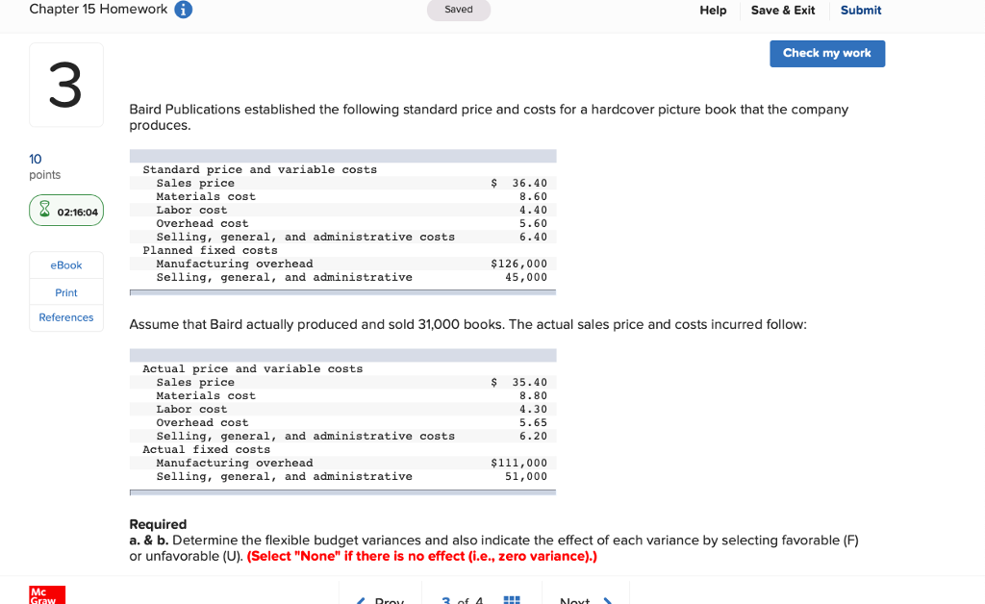This screenshot has height=604, width=985.
Task: Click the Check my work button
Action: tap(827, 54)
